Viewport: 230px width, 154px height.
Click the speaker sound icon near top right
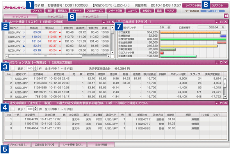tap(226, 16)
